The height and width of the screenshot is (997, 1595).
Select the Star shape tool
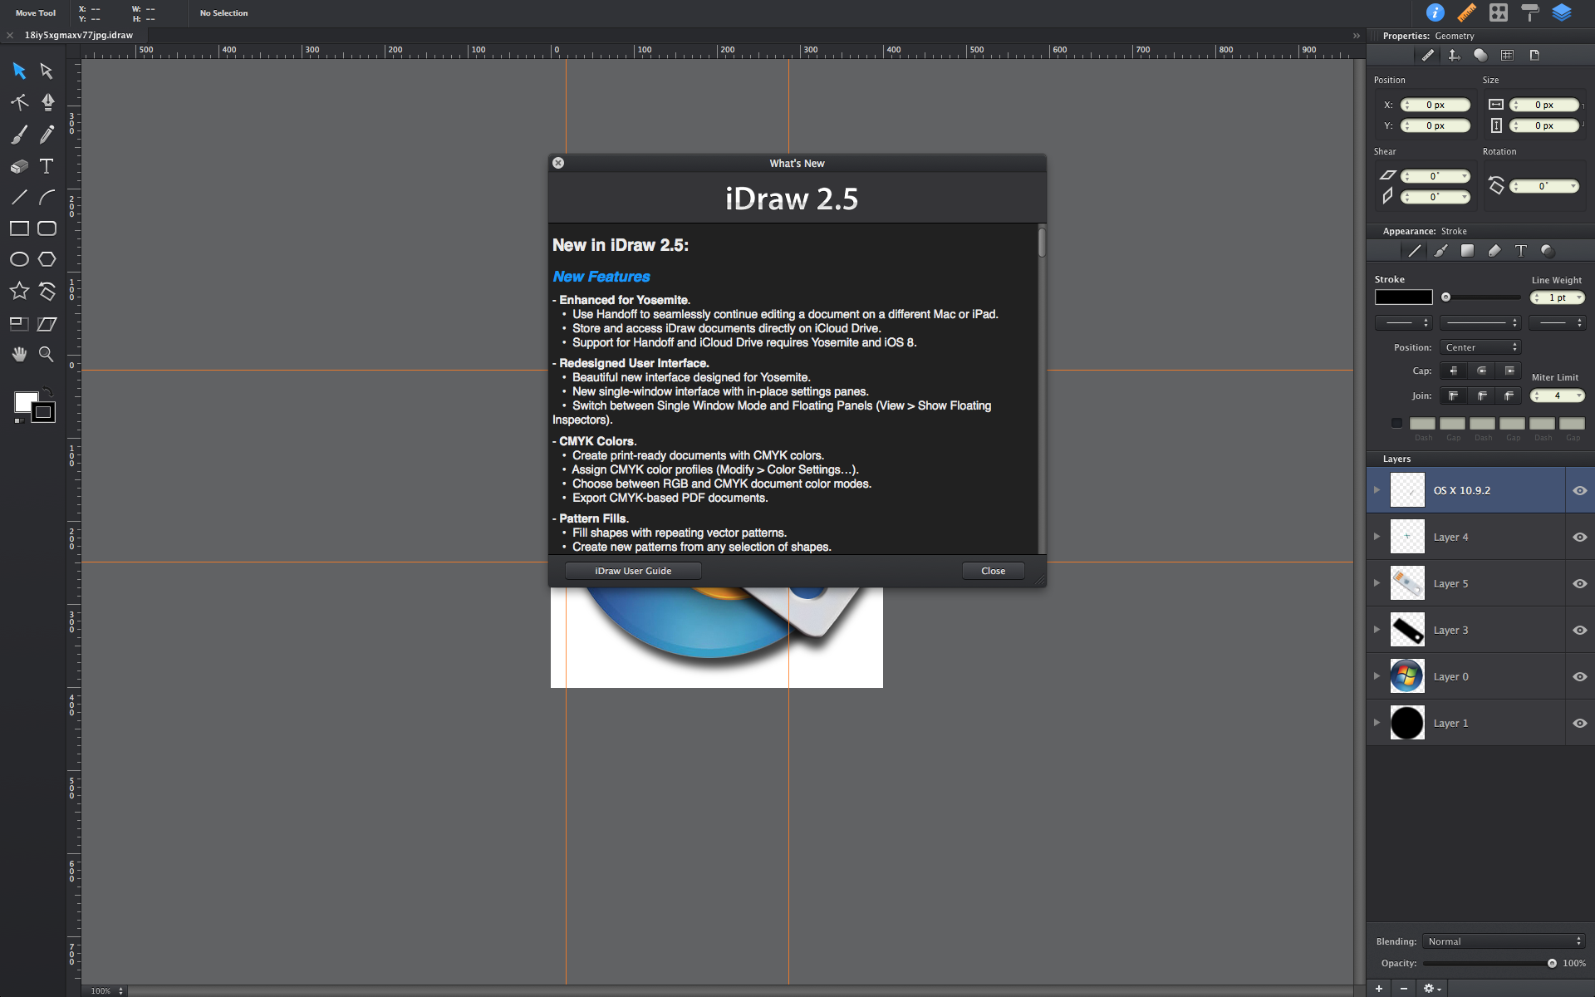click(19, 291)
